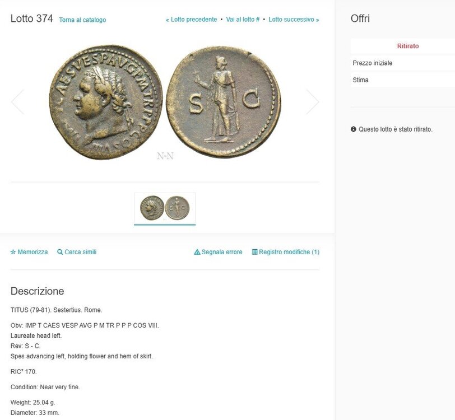Go to Lotto successivo
The image size is (455, 420).
(294, 20)
